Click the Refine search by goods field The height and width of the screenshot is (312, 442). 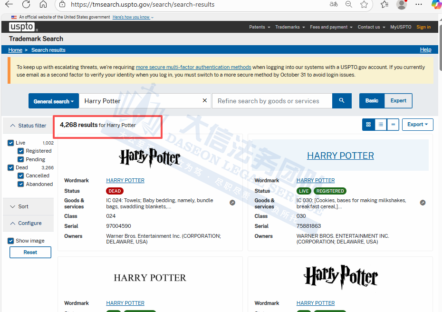point(272,101)
